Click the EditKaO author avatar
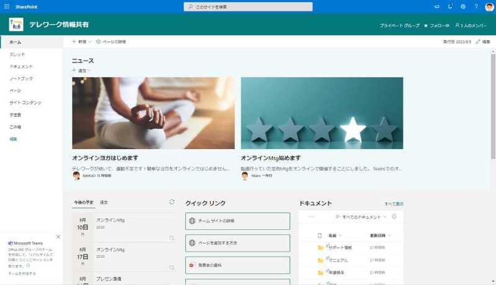This screenshot has width=496, height=285. click(76, 176)
